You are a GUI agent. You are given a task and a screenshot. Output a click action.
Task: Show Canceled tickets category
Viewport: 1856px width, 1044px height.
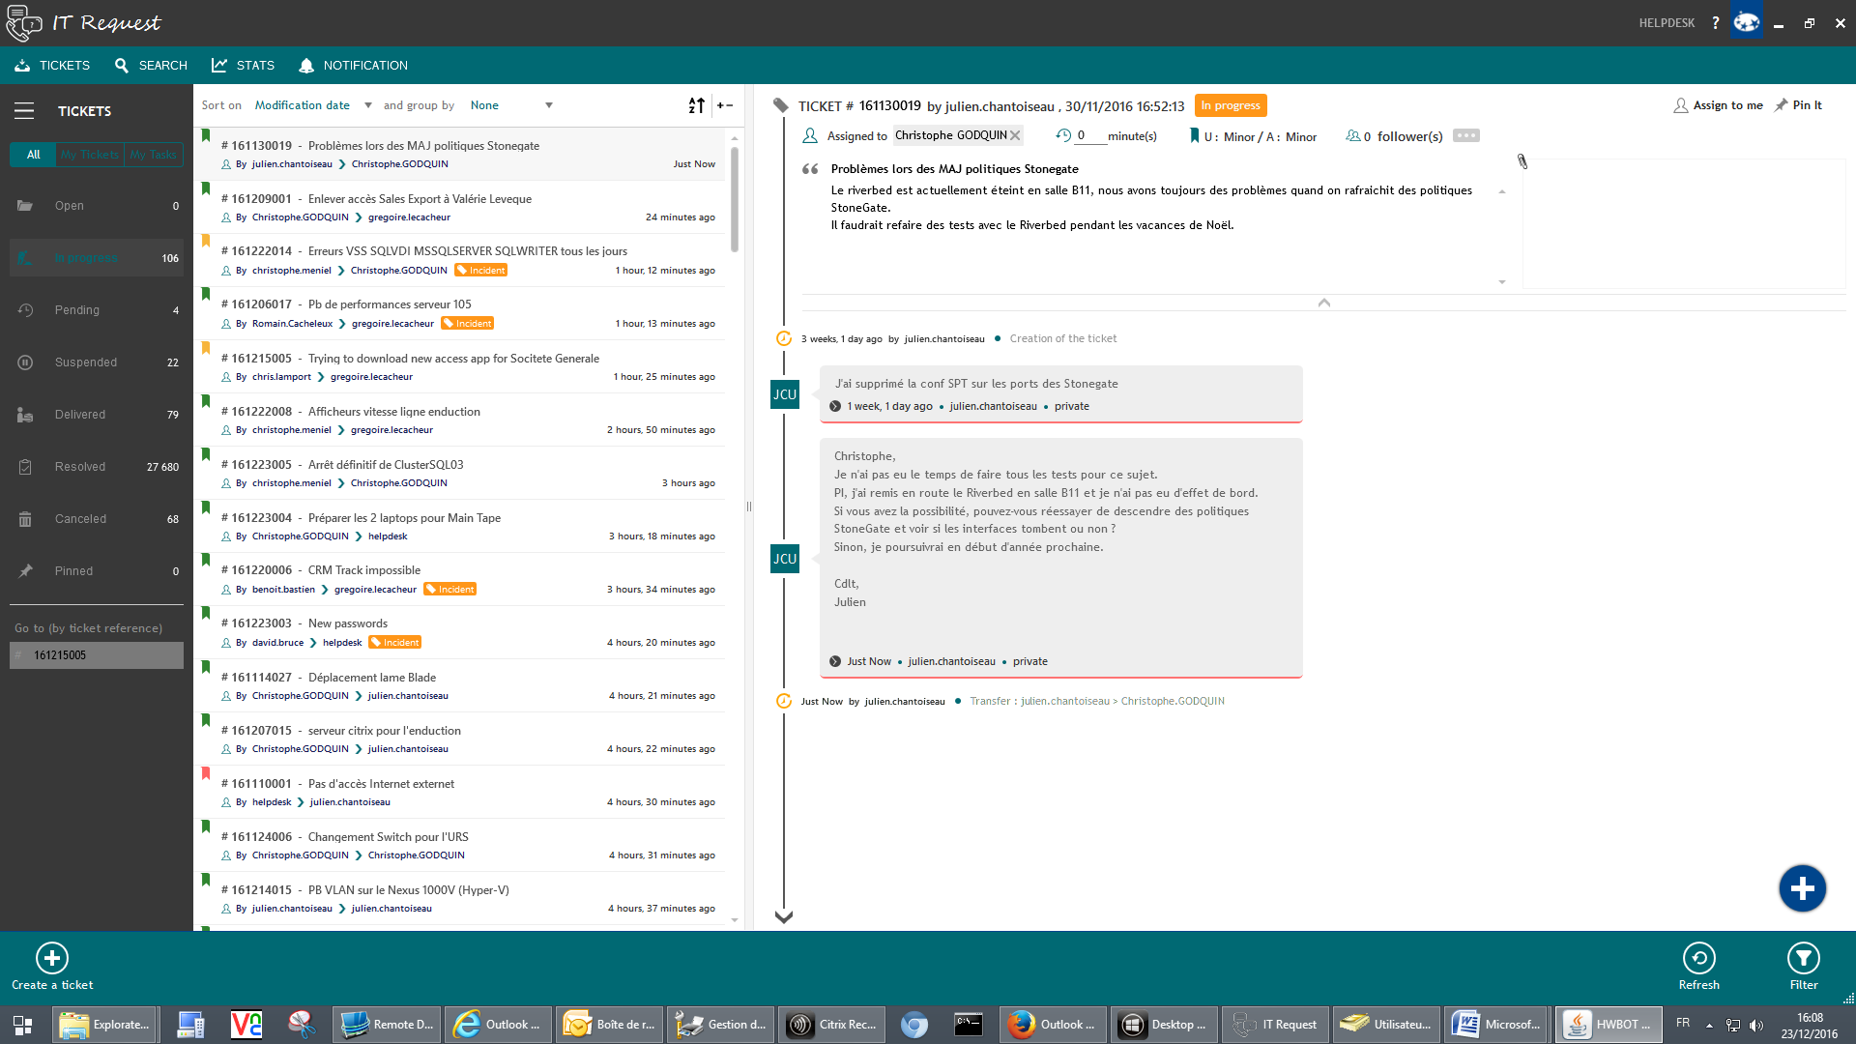97,519
